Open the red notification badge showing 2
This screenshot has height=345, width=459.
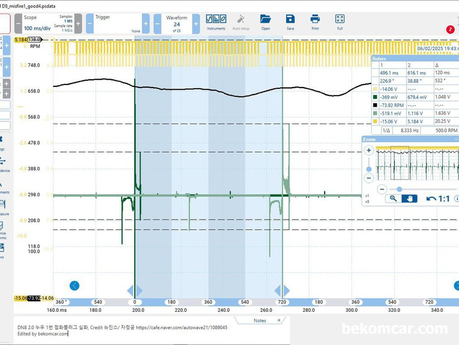pos(450,29)
